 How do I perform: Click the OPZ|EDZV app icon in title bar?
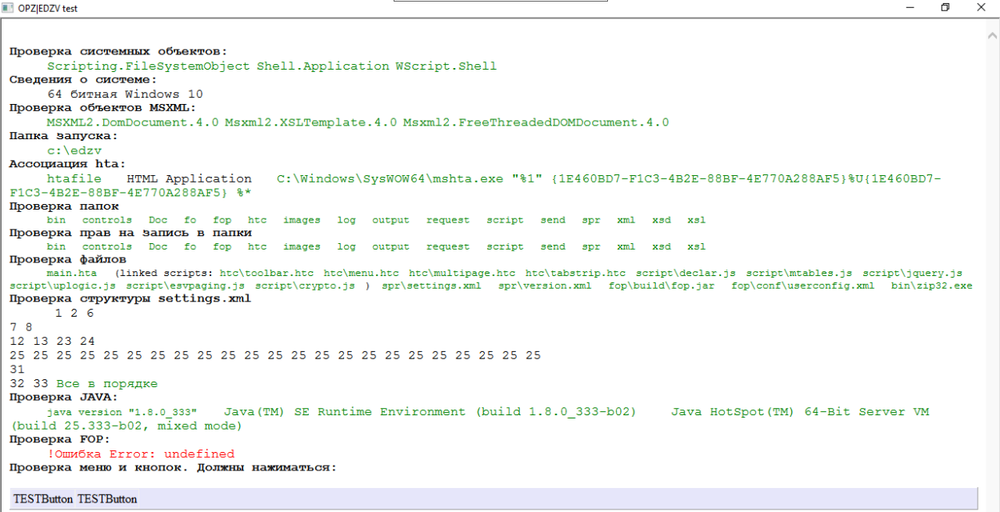[x=9, y=8]
